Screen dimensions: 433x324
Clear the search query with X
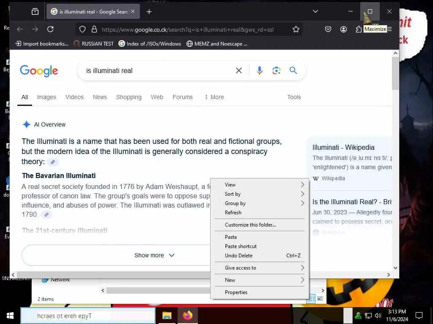click(239, 70)
